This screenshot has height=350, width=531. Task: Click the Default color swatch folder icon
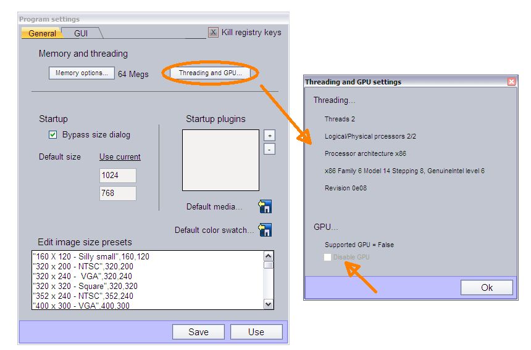pos(265,230)
